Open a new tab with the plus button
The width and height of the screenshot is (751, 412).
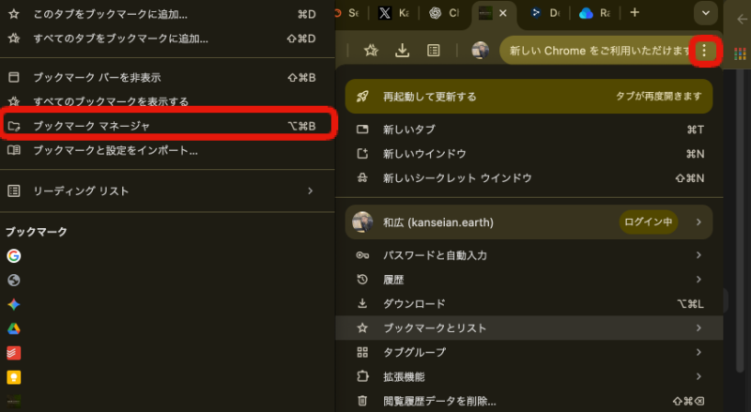[635, 13]
